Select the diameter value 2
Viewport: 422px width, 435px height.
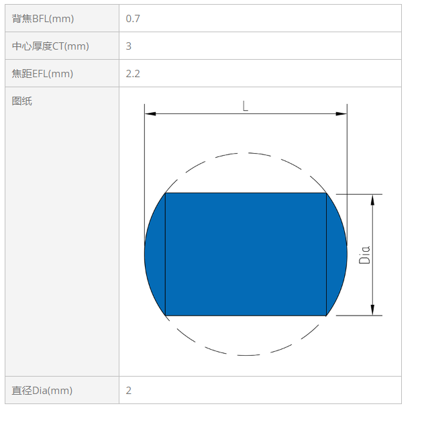coord(128,391)
